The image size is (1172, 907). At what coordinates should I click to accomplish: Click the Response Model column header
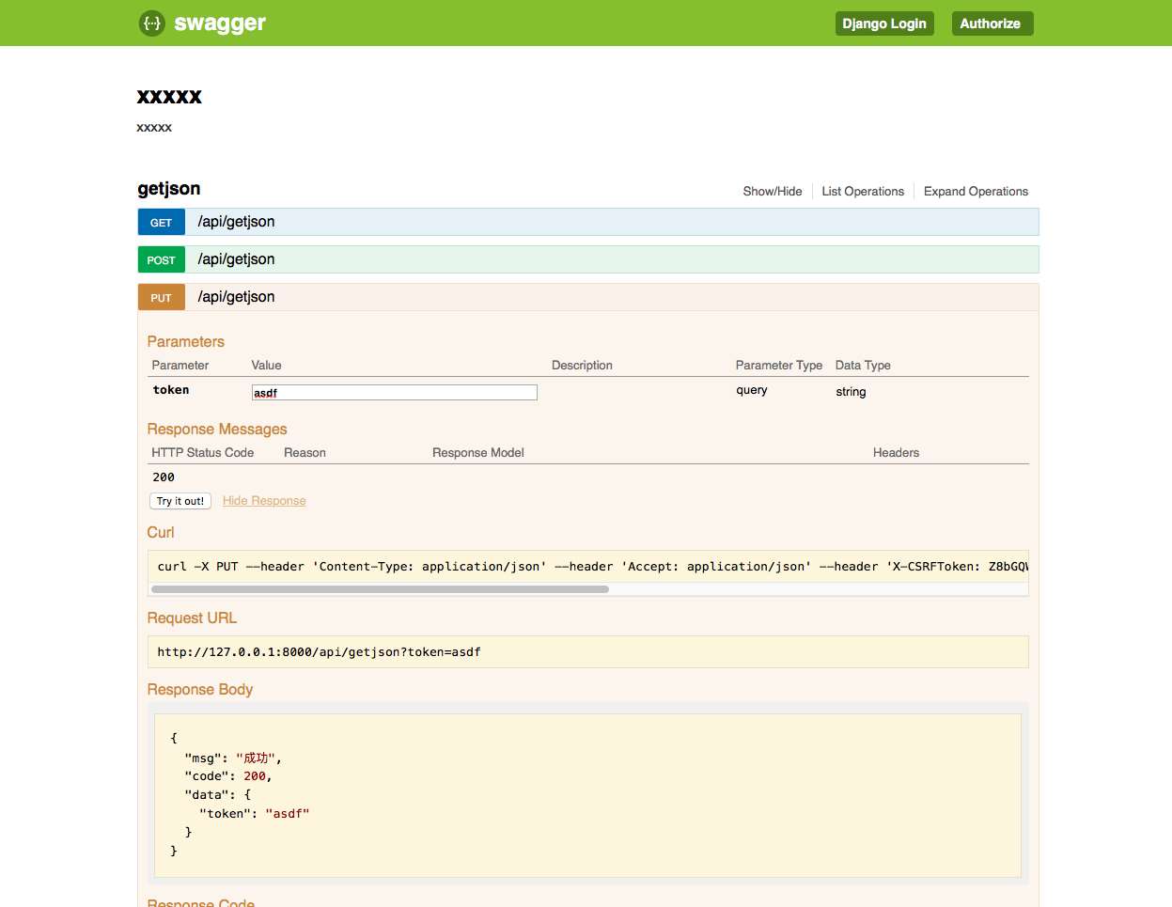tap(478, 452)
